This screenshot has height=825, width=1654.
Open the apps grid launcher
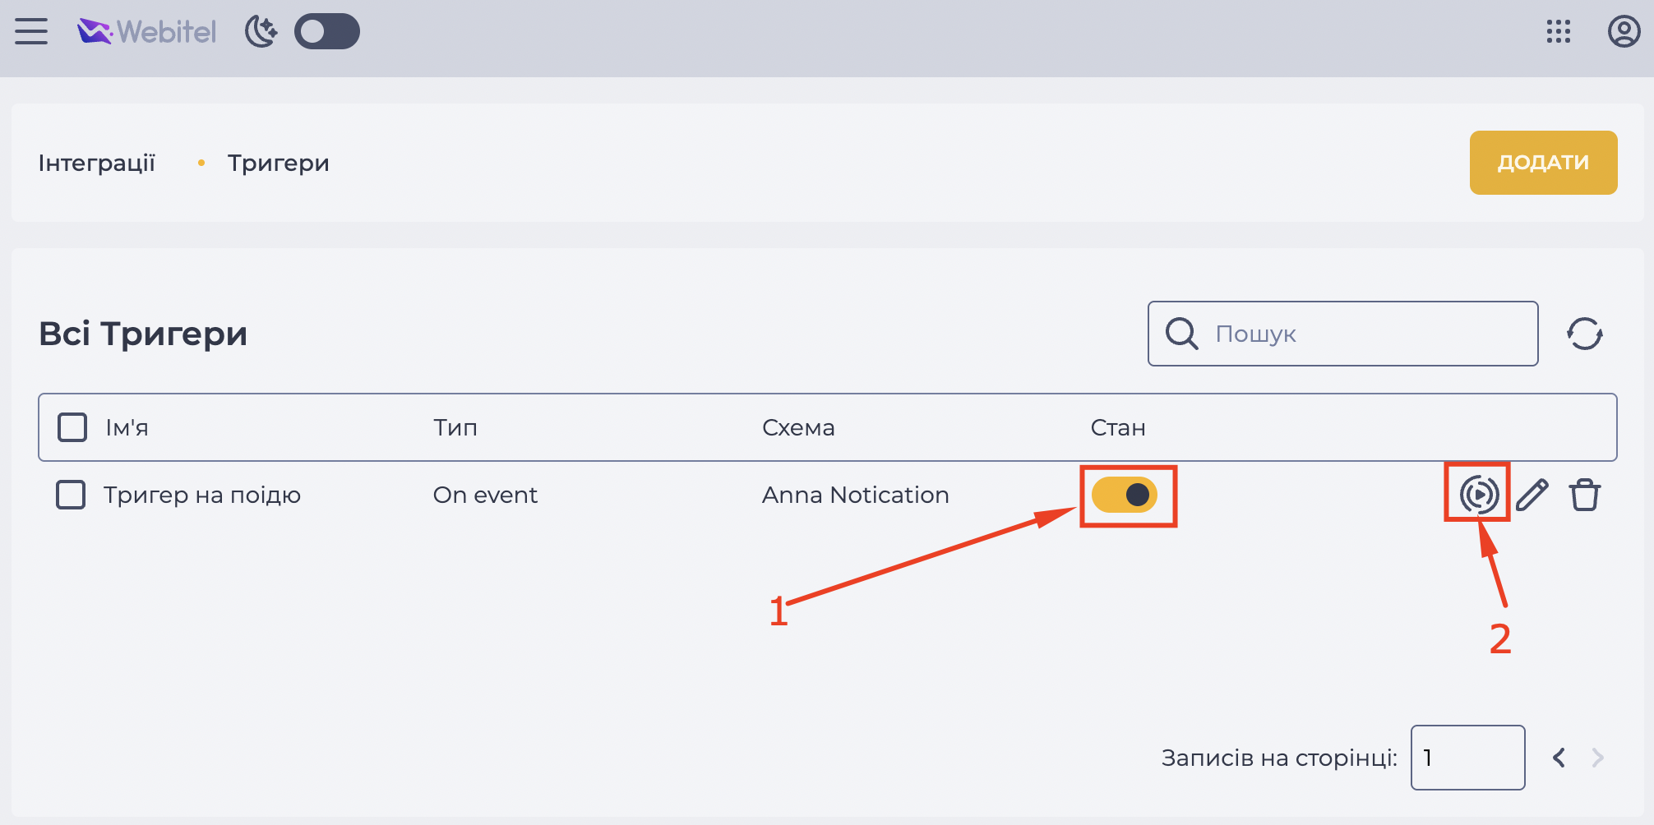point(1558,31)
